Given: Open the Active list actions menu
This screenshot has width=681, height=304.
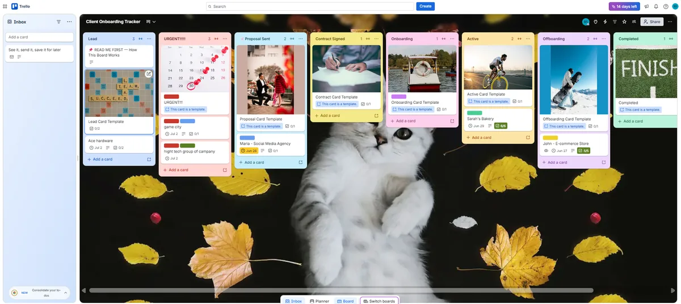Looking at the screenshot, I should click(528, 39).
